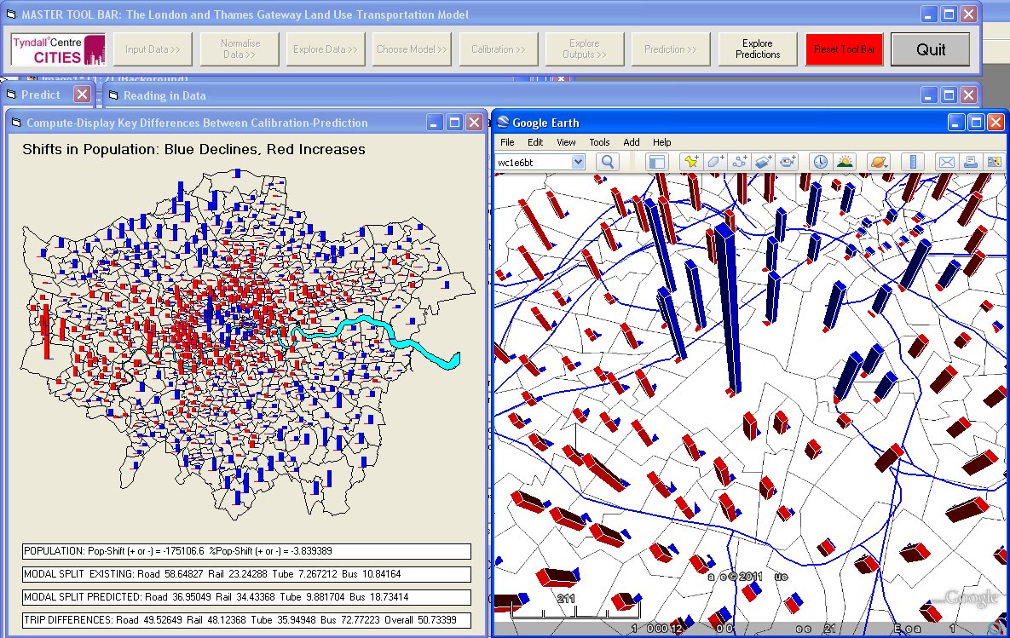Click the Choose Model >> button
The image size is (1010, 638).
[412, 49]
